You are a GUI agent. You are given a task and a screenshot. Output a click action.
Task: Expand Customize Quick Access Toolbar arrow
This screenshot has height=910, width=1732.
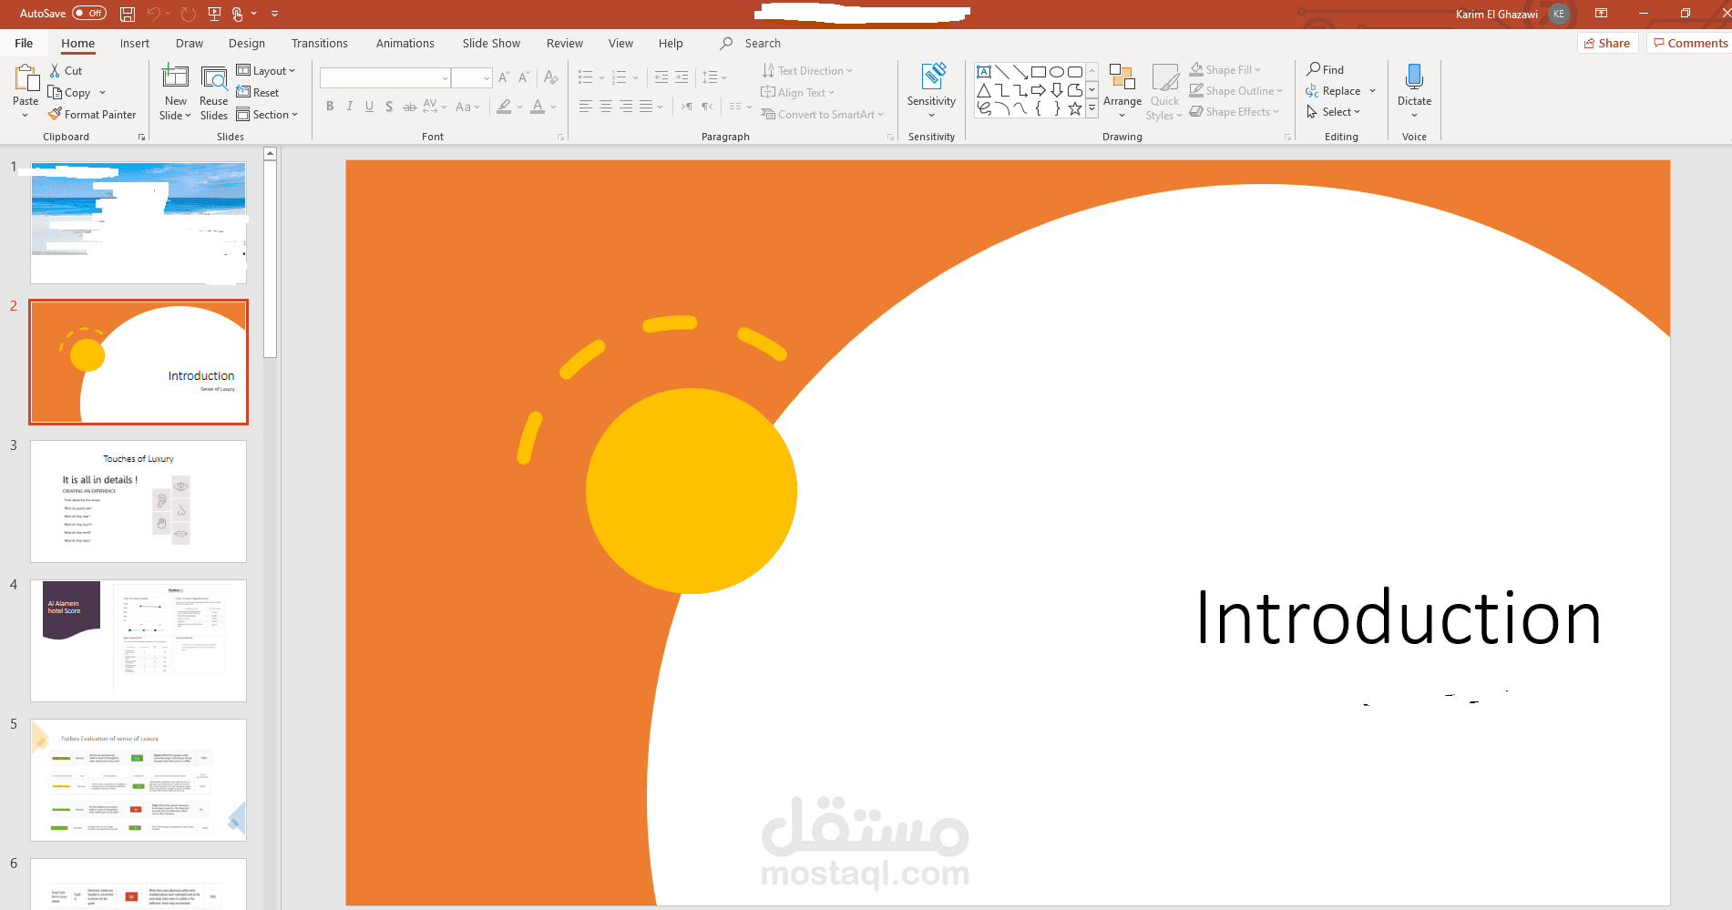274,14
